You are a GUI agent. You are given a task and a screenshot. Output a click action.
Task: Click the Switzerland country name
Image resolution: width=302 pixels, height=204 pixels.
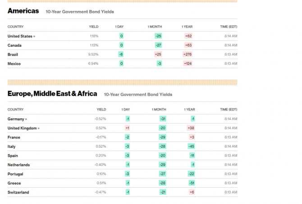click(x=18, y=192)
